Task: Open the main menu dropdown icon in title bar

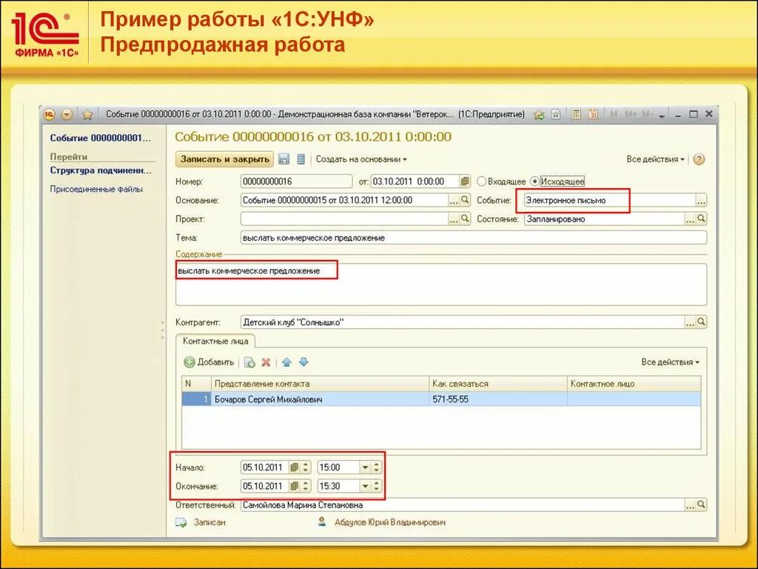Action: [x=67, y=115]
